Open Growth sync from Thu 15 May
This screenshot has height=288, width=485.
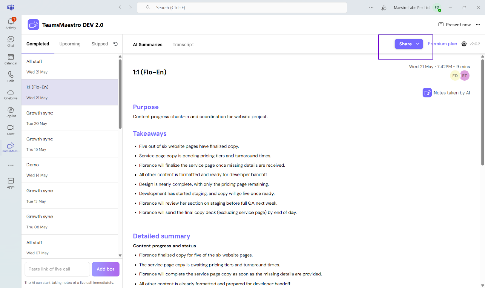(x=70, y=144)
